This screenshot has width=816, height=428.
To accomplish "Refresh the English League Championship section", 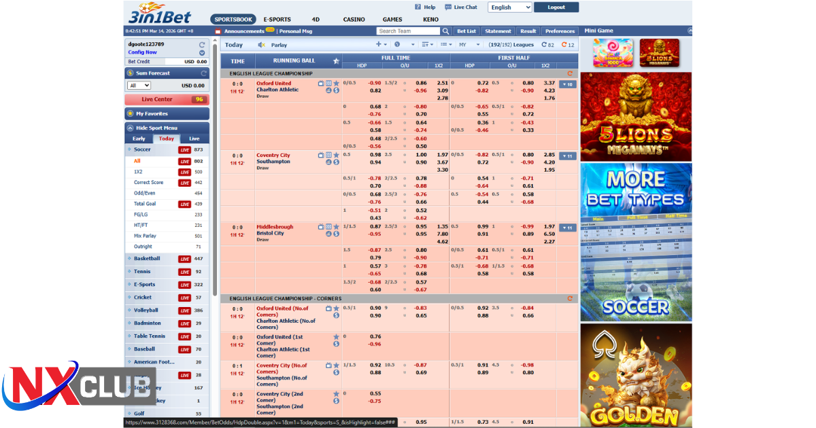I will coord(569,73).
